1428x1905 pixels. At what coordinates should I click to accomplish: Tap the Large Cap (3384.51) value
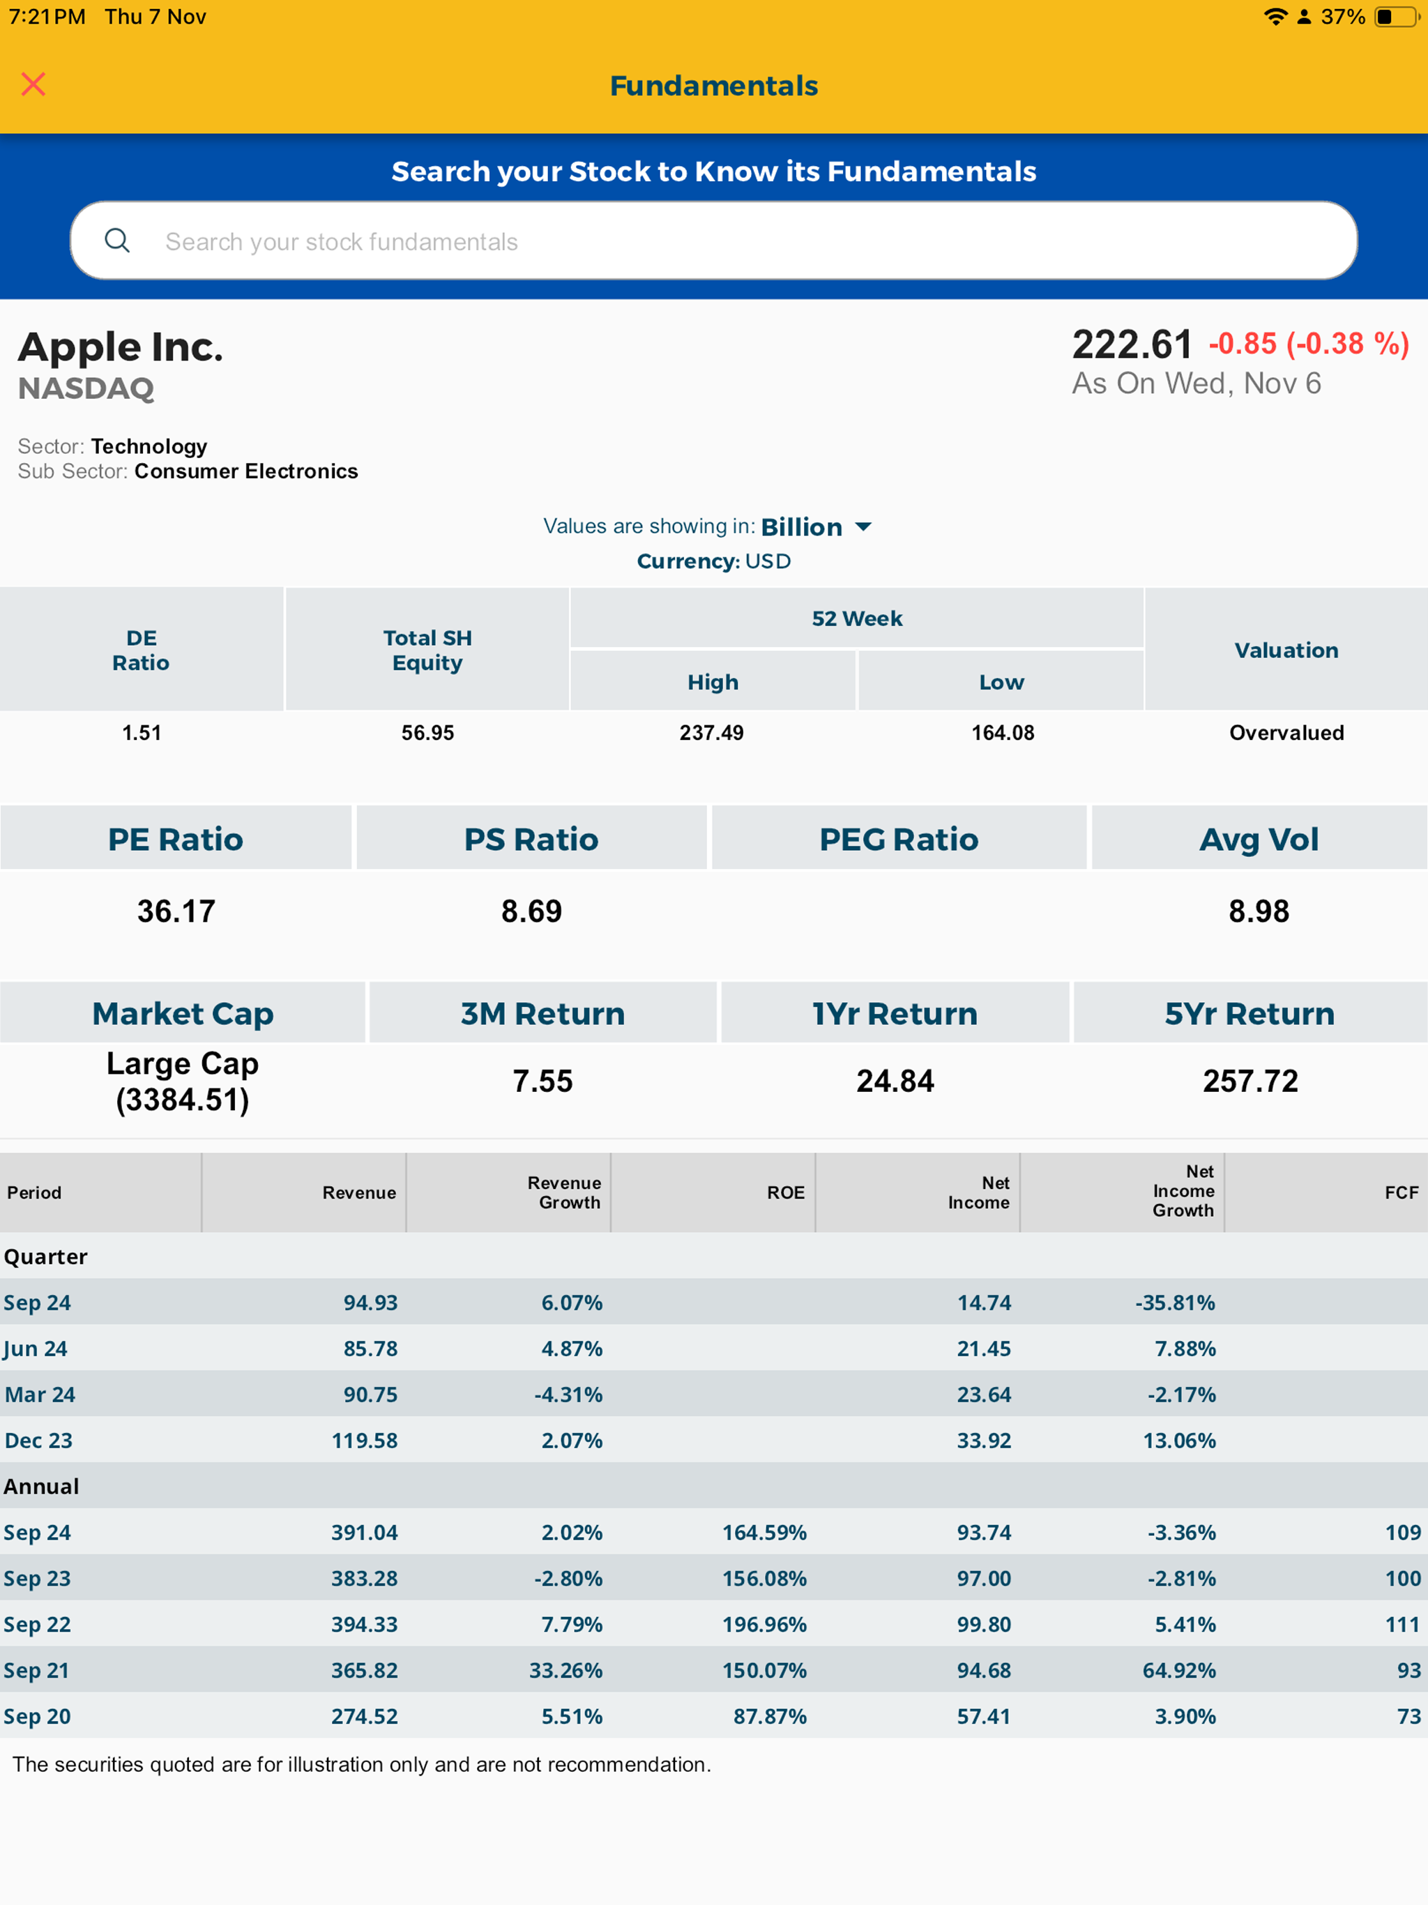[183, 1081]
